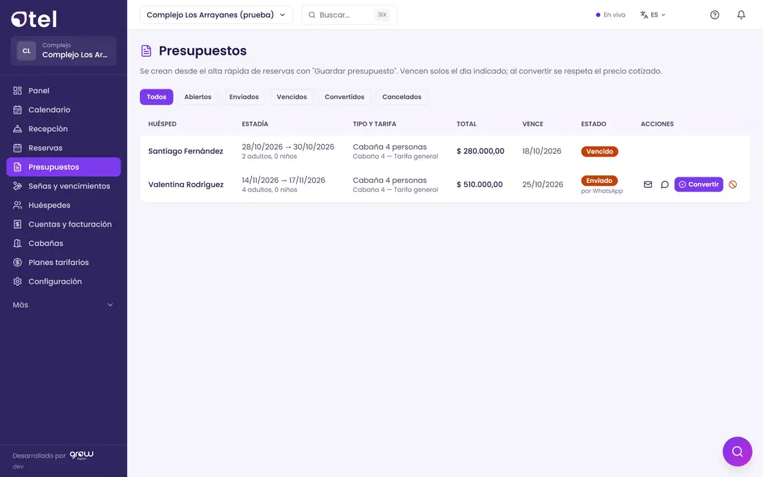The image size is (763, 477).
Task: Click the Vencido status badge
Action: (x=599, y=151)
